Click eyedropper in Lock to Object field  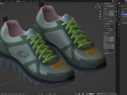(114, 26)
